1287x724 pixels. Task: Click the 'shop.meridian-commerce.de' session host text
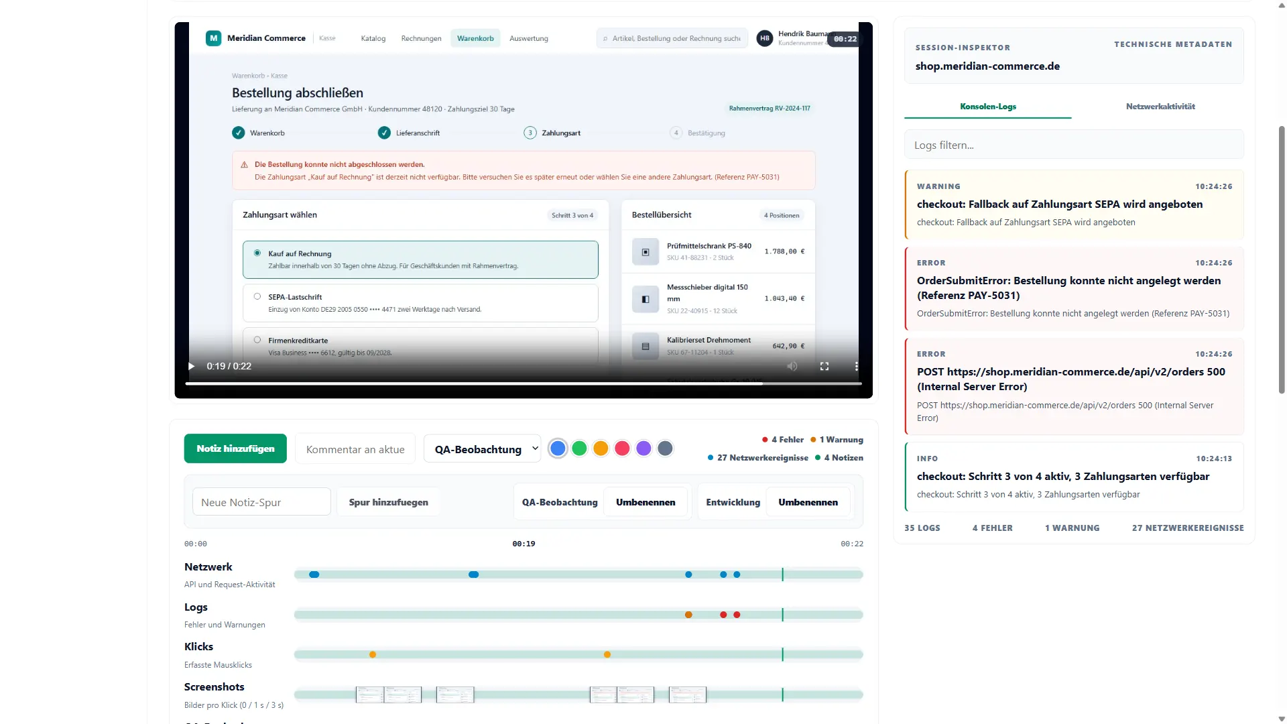(987, 66)
